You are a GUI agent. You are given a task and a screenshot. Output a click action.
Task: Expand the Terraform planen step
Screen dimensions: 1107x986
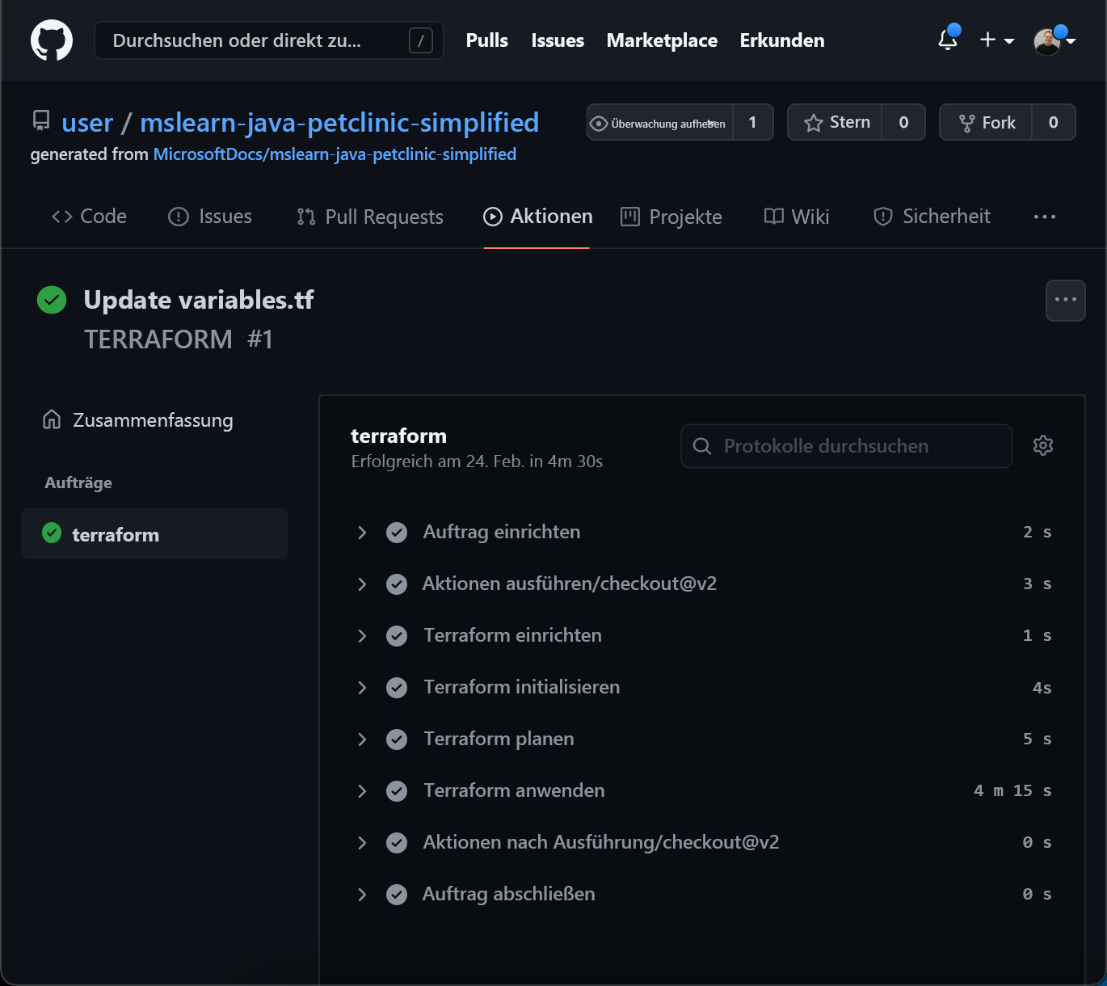click(362, 739)
